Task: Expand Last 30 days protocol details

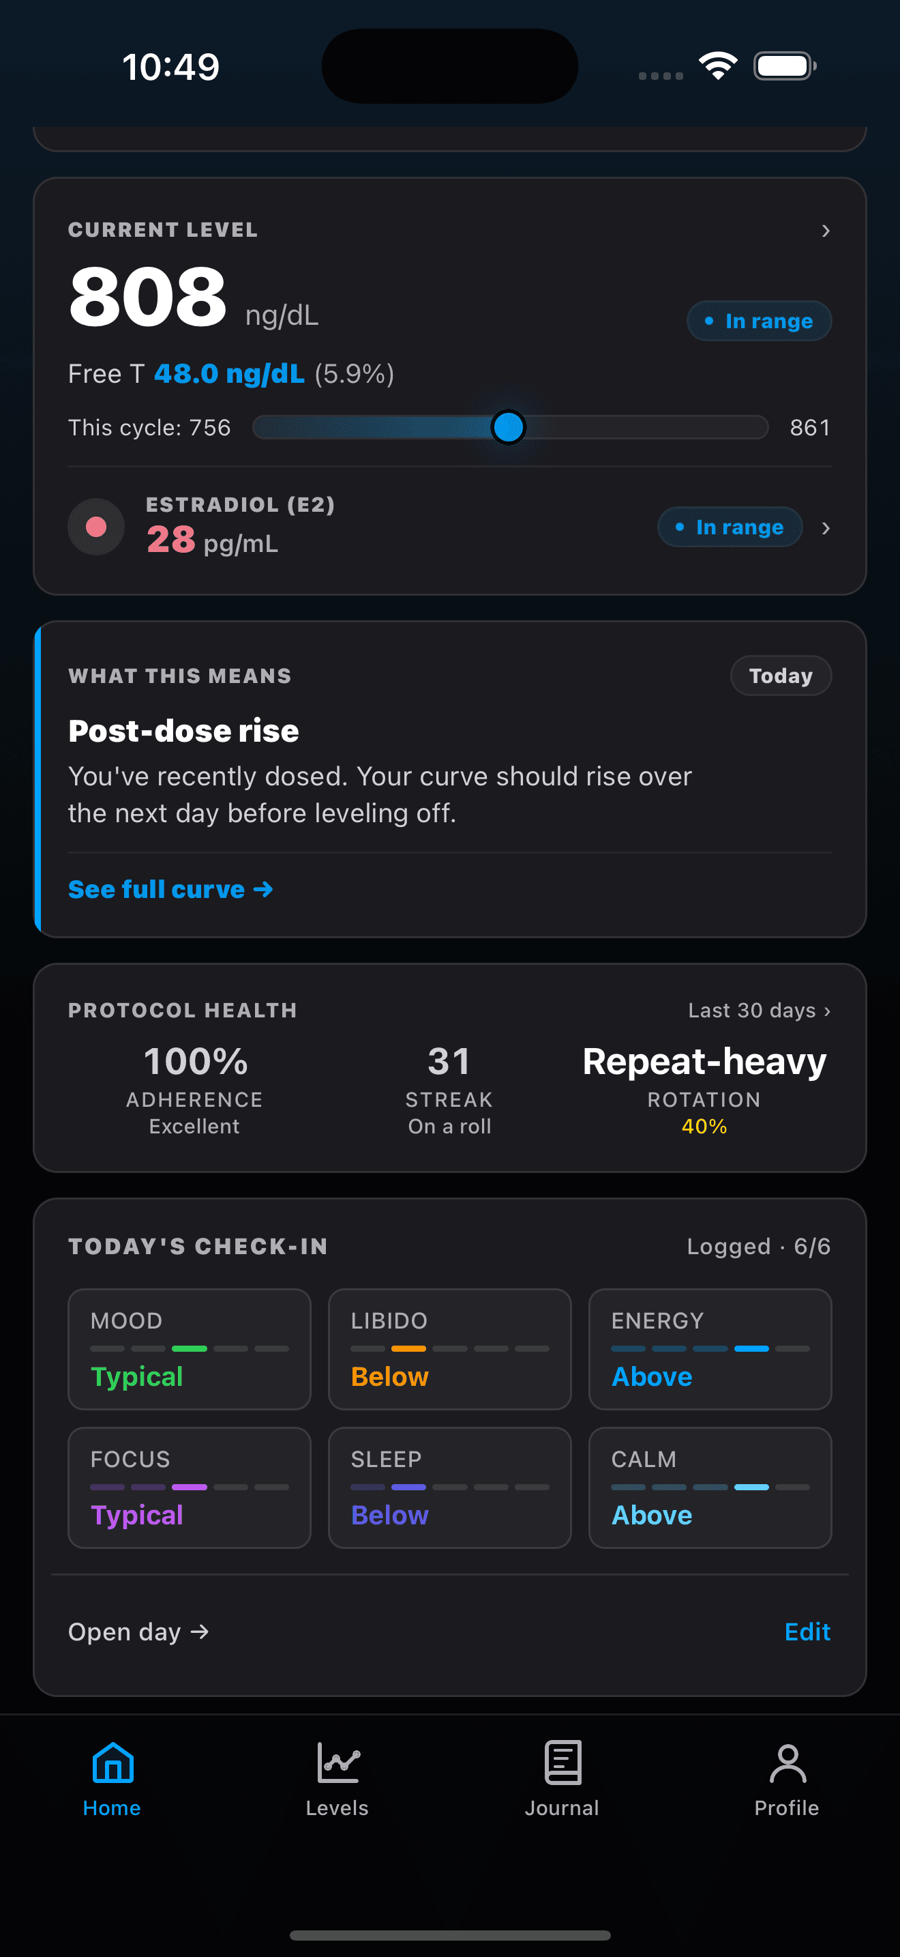Action: [759, 1011]
